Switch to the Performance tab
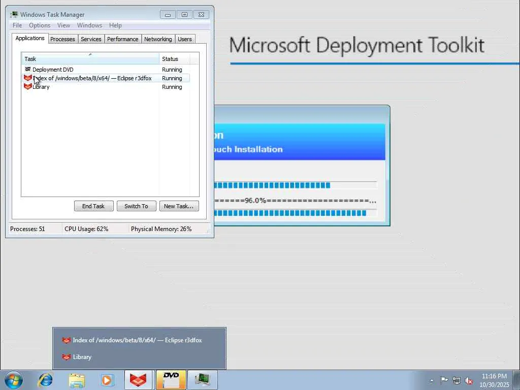This screenshot has width=520, height=390. click(123, 39)
